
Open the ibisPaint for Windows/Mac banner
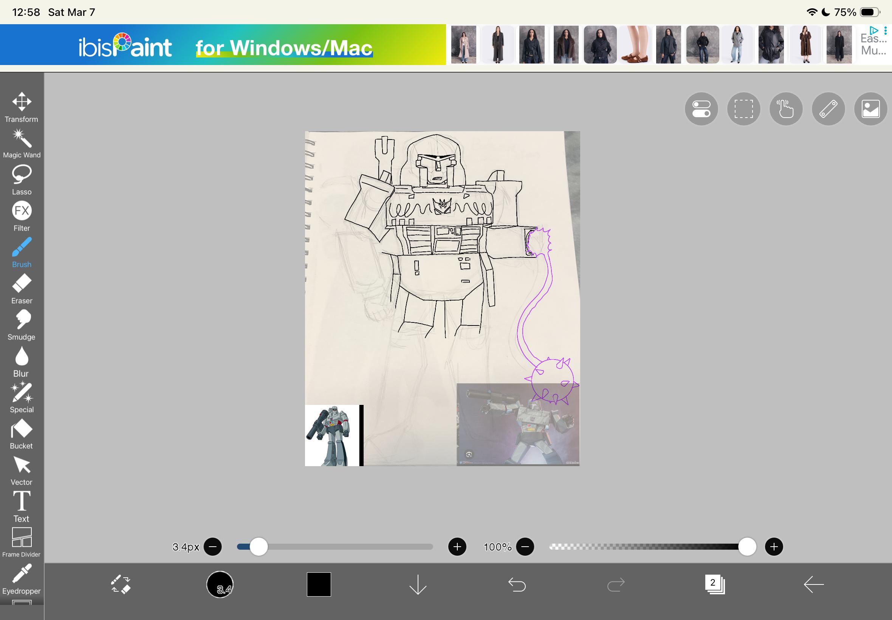pyautogui.click(x=223, y=45)
